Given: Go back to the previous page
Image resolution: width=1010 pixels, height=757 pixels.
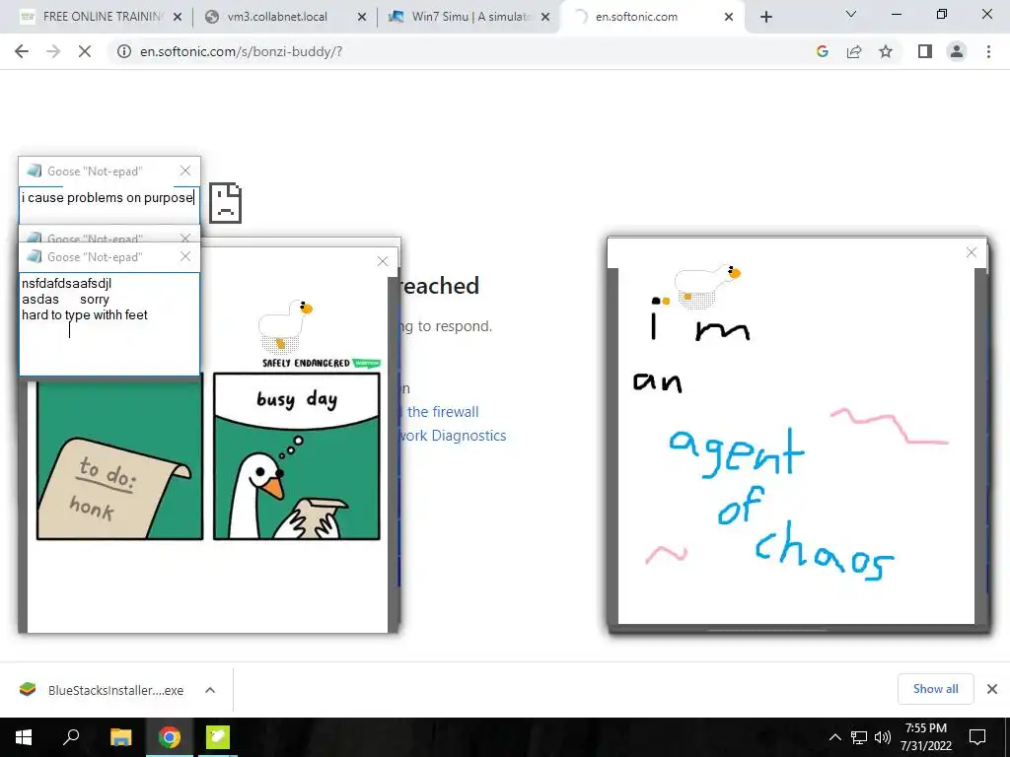Looking at the screenshot, I should point(22,51).
